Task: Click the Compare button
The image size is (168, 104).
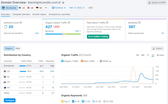Action: pyautogui.click(x=10, y=100)
